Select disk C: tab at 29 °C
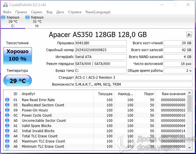196x154 pixels. point(13,22)
